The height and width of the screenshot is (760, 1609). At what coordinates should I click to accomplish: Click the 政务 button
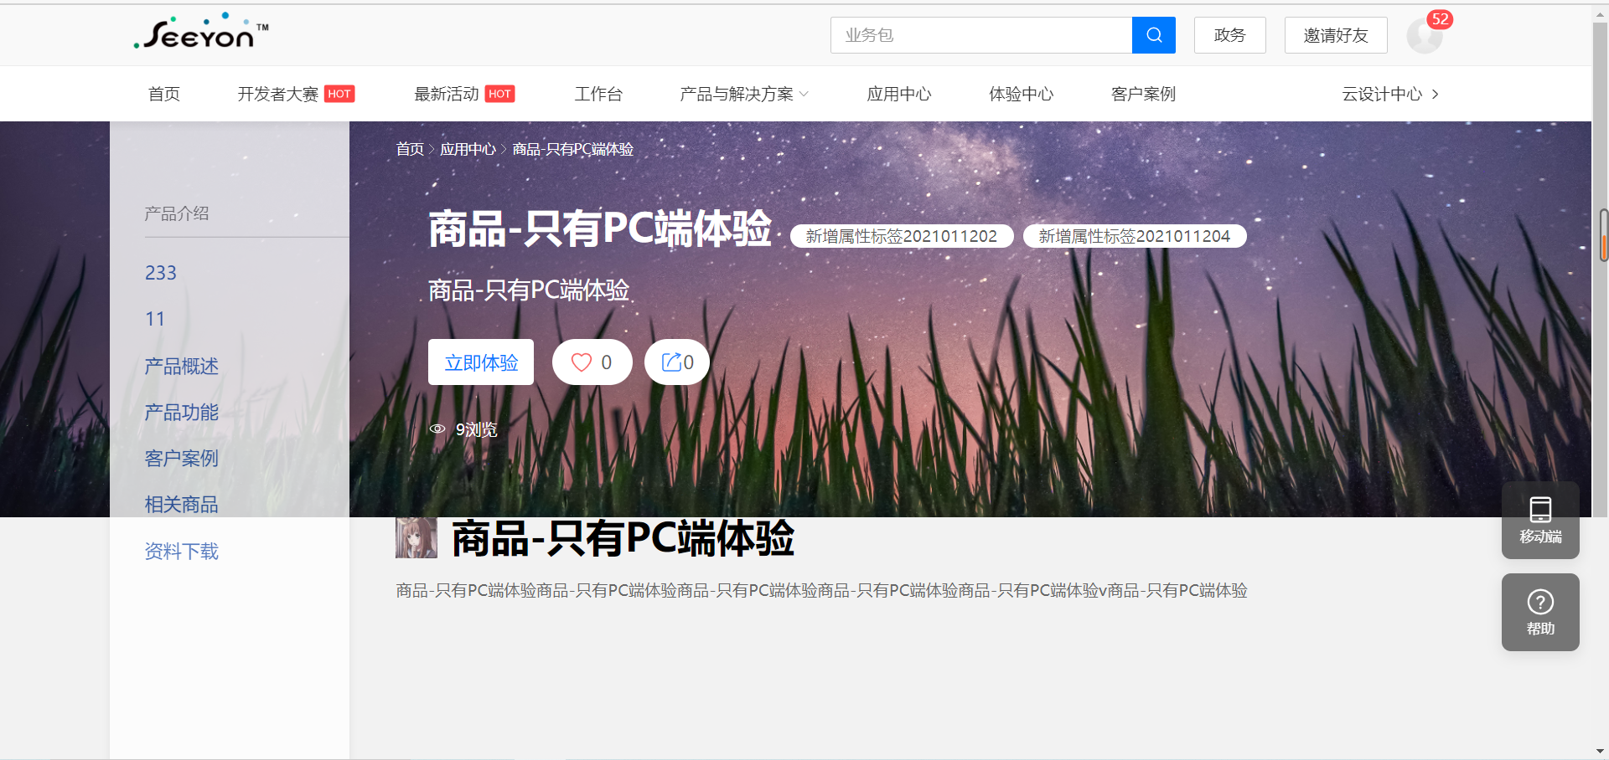[x=1229, y=35]
